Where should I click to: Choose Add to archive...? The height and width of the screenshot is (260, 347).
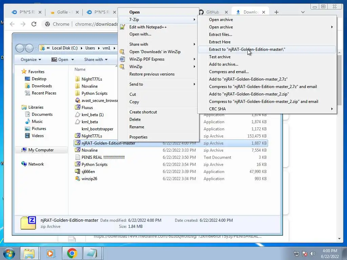[267, 64]
